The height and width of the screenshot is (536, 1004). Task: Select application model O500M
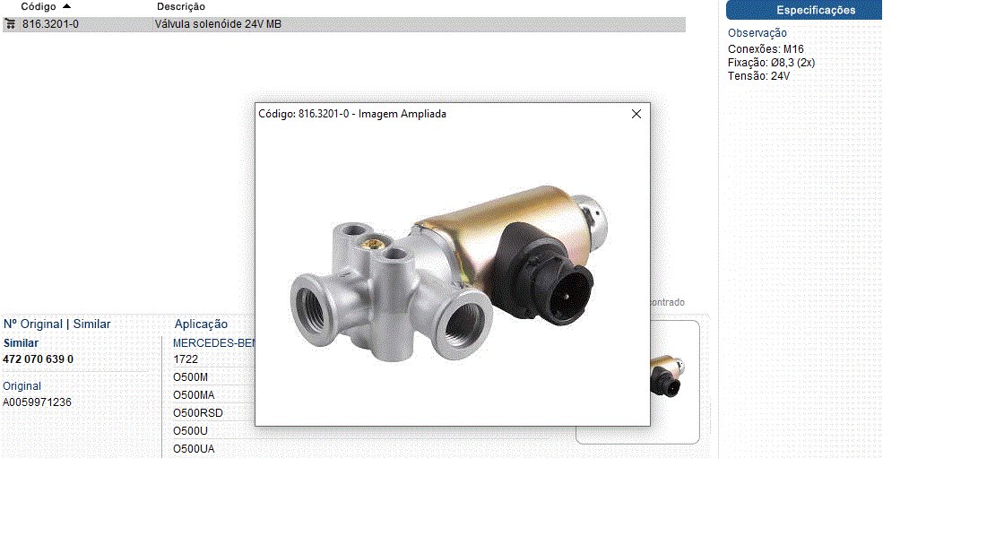[x=190, y=377]
